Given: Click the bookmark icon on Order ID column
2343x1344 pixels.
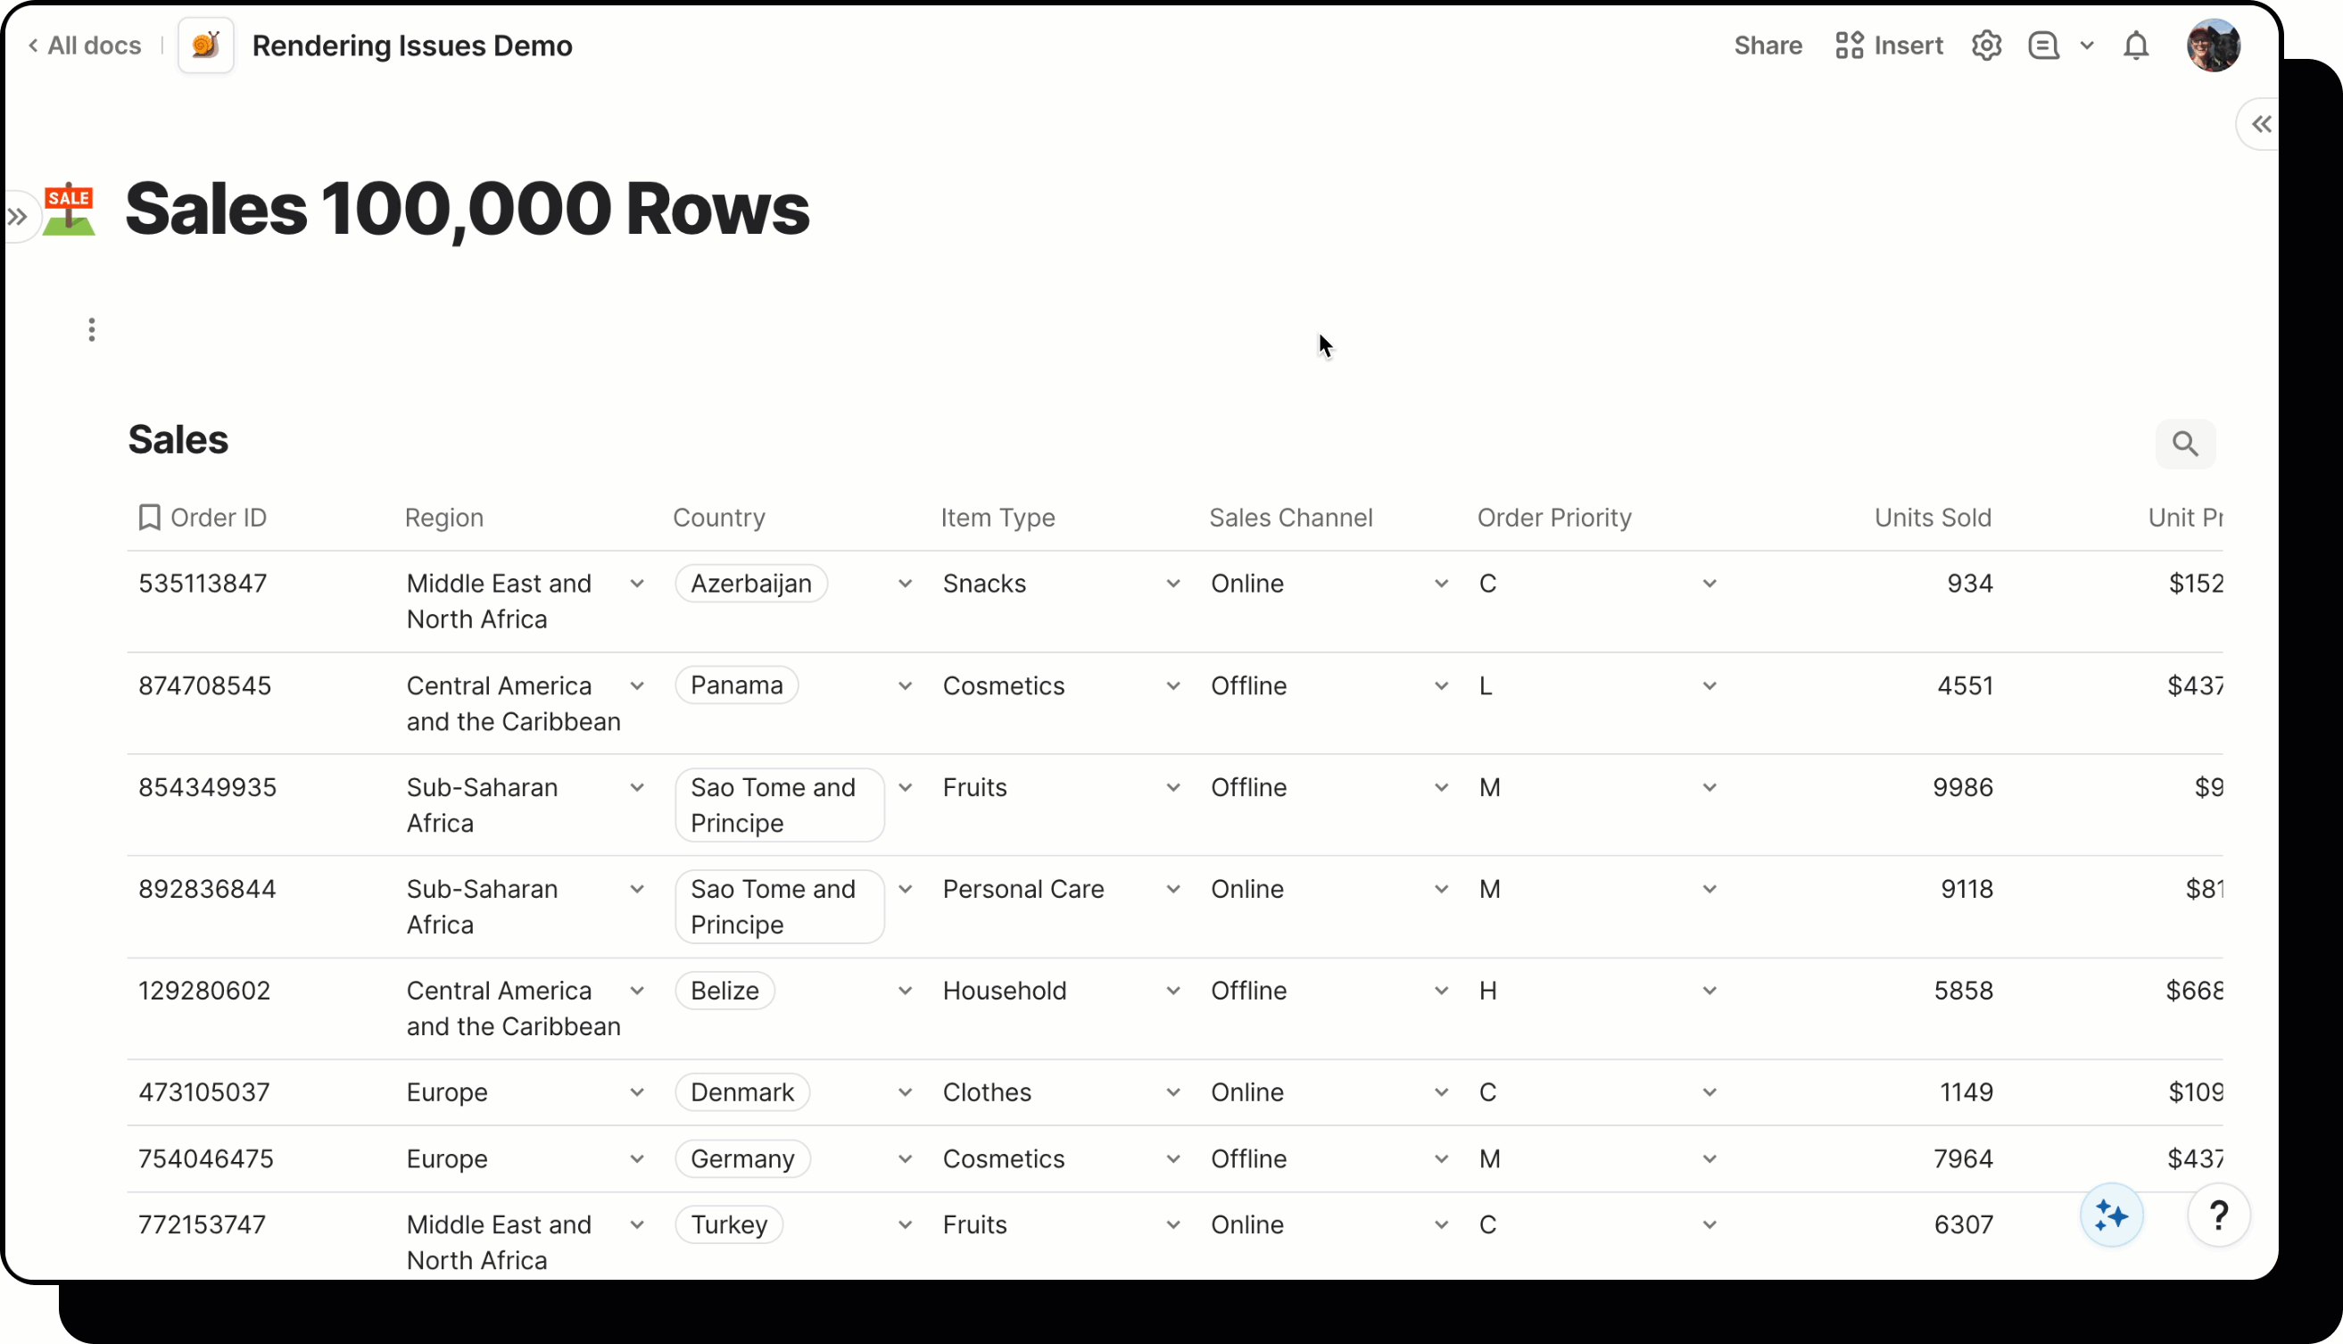Looking at the screenshot, I should pos(149,517).
